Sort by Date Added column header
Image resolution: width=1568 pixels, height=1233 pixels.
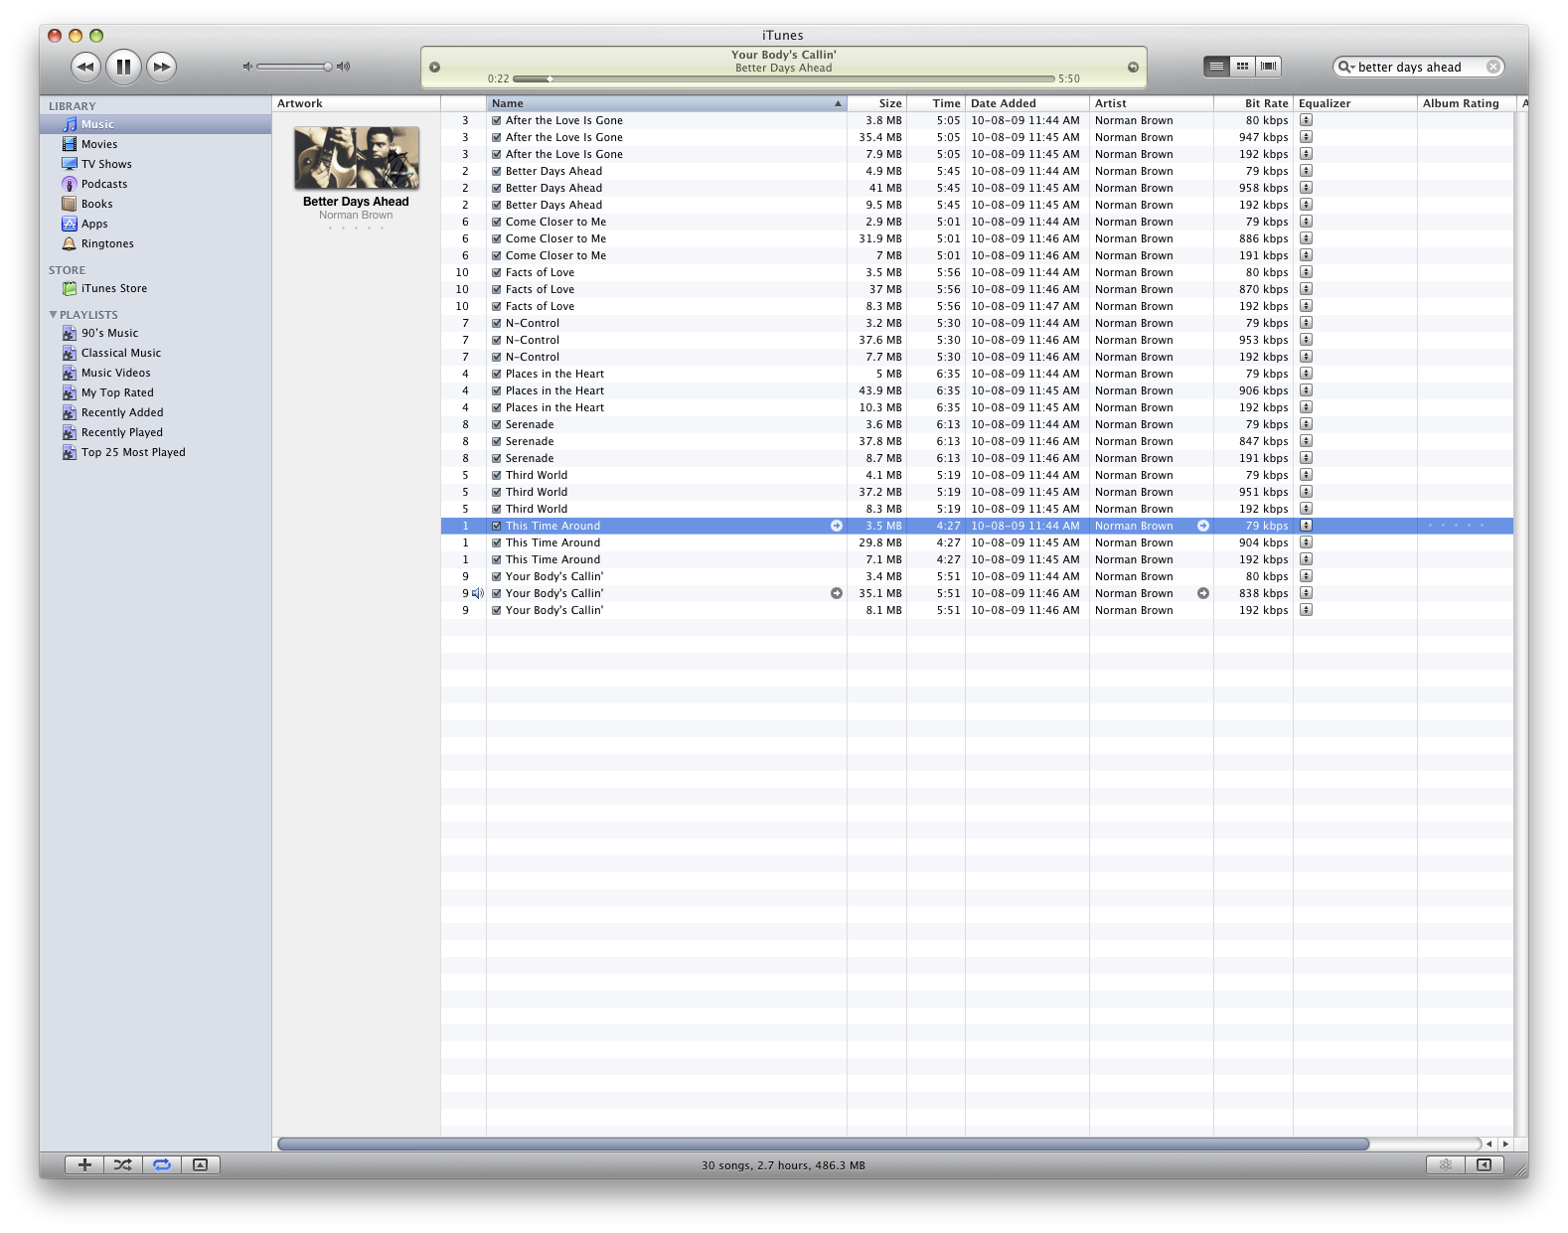(1027, 103)
